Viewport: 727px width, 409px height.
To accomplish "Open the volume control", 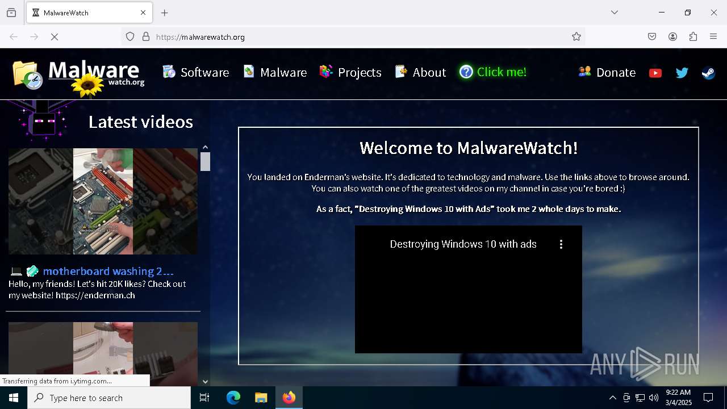I will [654, 398].
